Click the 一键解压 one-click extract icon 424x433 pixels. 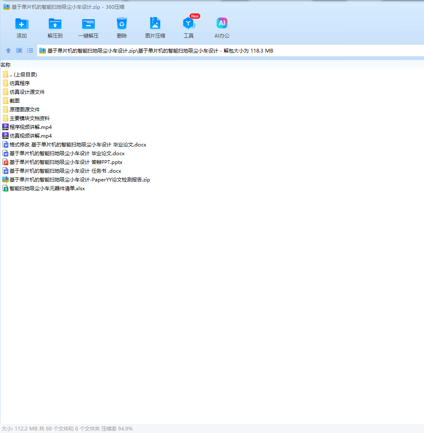pyautogui.click(x=88, y=24)
